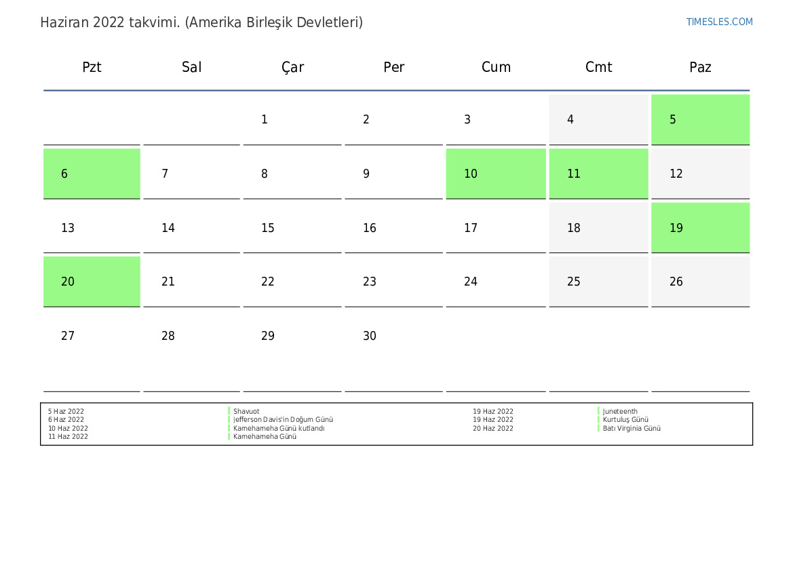Click the gray Saturday cell 25
This screenshot has height=561, width=793.
coord(598,282)
